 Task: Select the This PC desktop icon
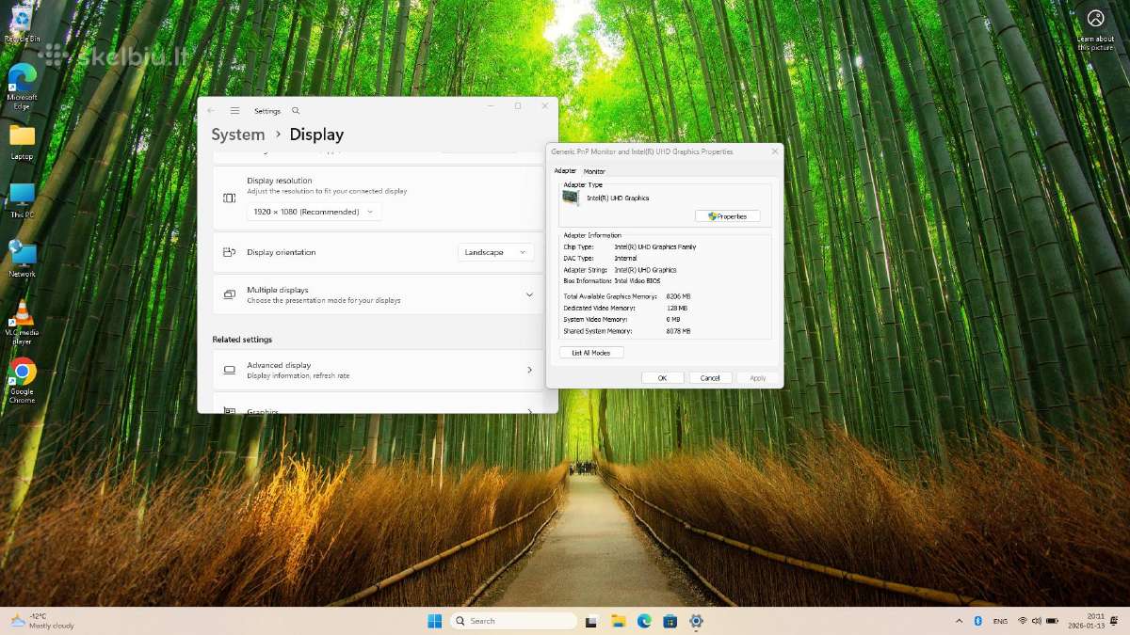click(22, 199)
